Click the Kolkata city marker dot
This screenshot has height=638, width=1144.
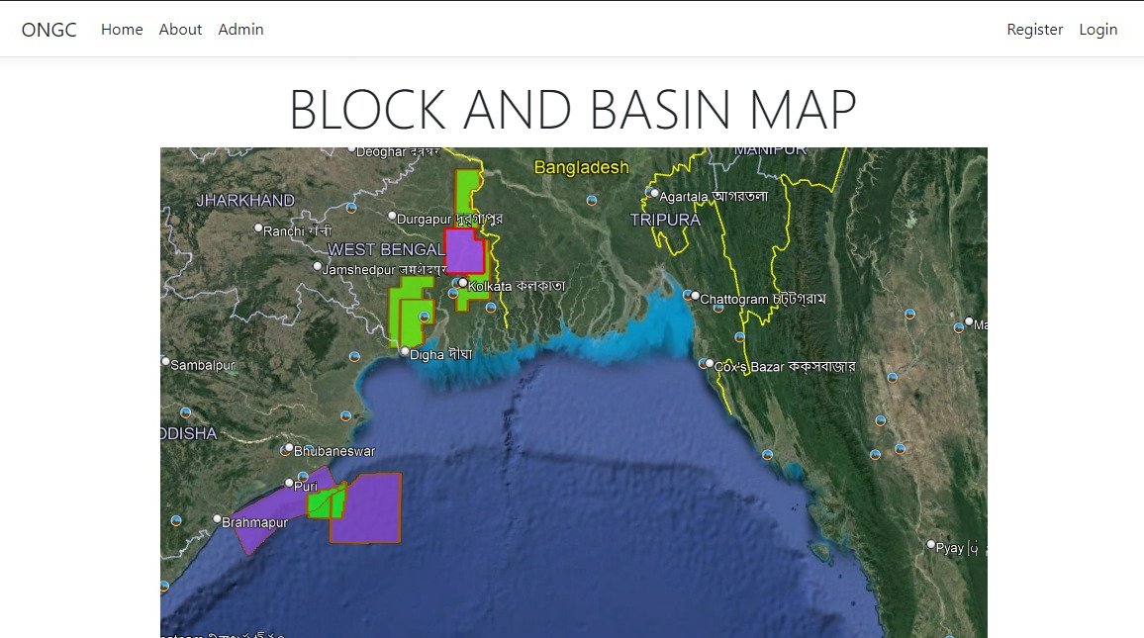[462, 283]
